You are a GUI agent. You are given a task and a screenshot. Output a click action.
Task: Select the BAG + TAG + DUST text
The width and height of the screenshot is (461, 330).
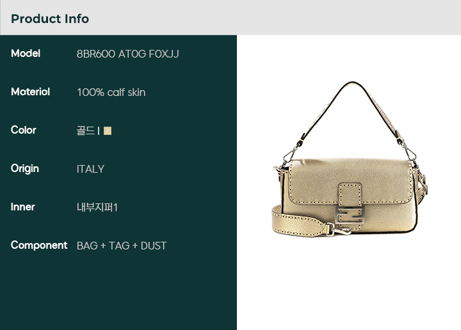[x=122, y=246]
